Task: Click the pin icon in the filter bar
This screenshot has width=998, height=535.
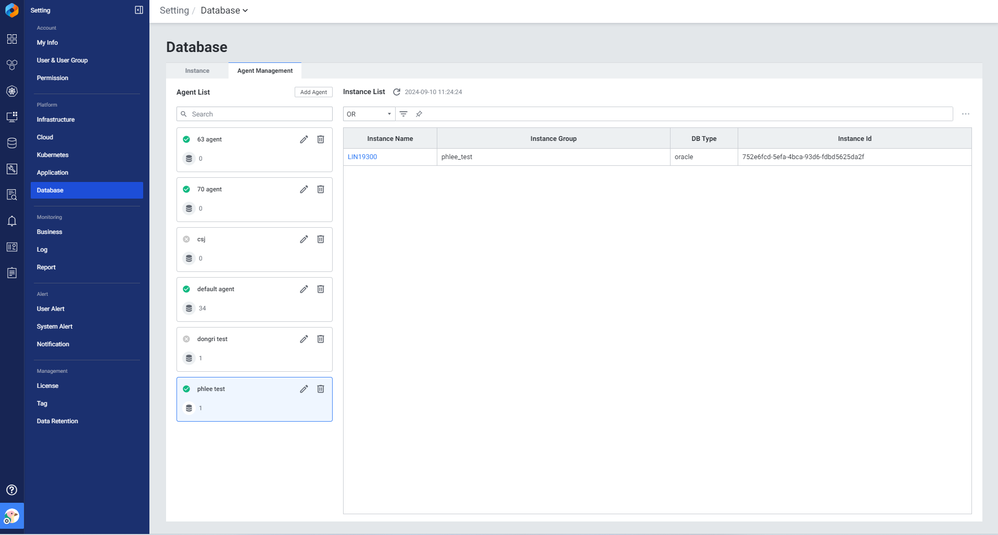Action: coord(419,114)
